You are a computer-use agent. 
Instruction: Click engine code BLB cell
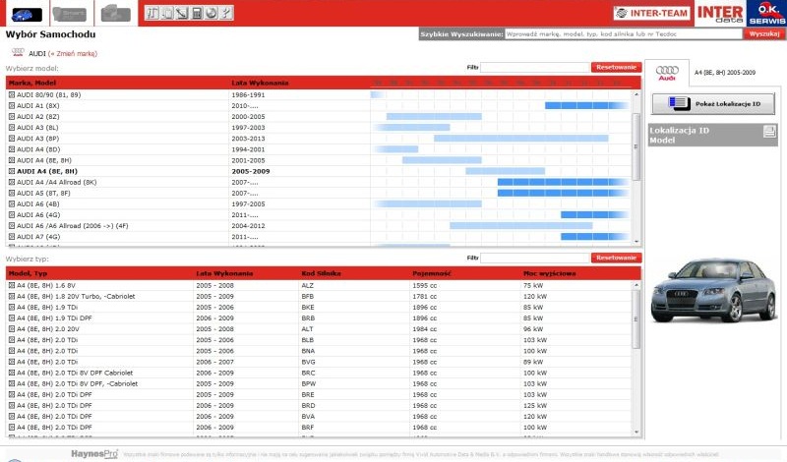point(308,340)
